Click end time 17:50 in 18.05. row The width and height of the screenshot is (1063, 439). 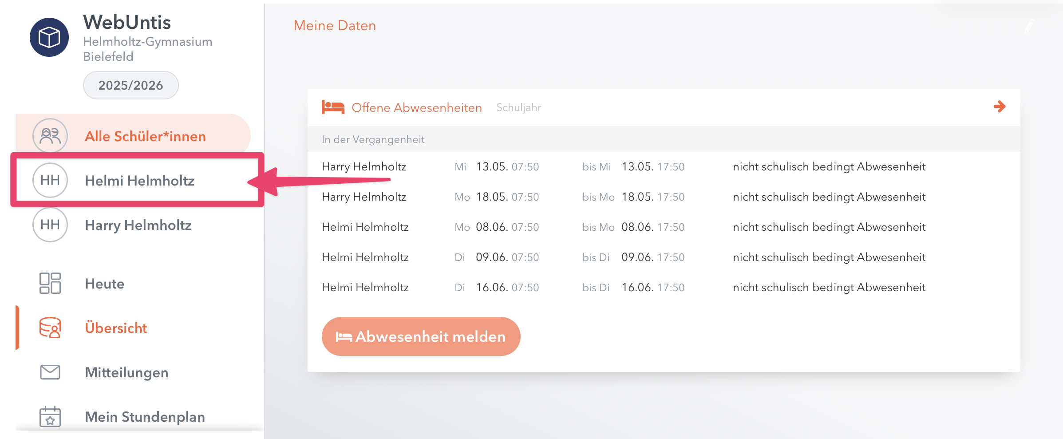click(671, 197)
